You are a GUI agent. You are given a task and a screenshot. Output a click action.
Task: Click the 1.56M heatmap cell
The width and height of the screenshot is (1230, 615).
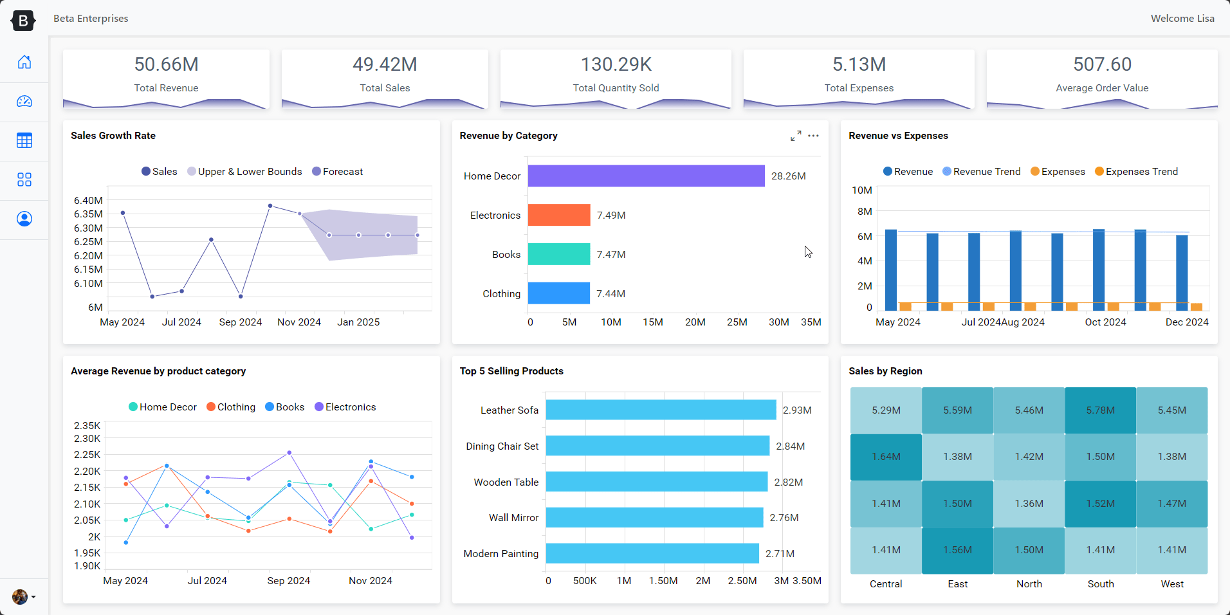point(957,550)
